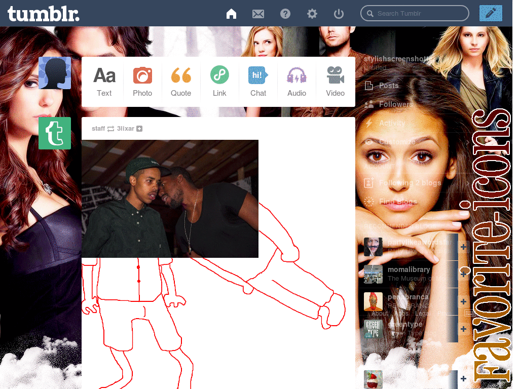
Task: Open the settings gear icon
Action: coord(312,14)
